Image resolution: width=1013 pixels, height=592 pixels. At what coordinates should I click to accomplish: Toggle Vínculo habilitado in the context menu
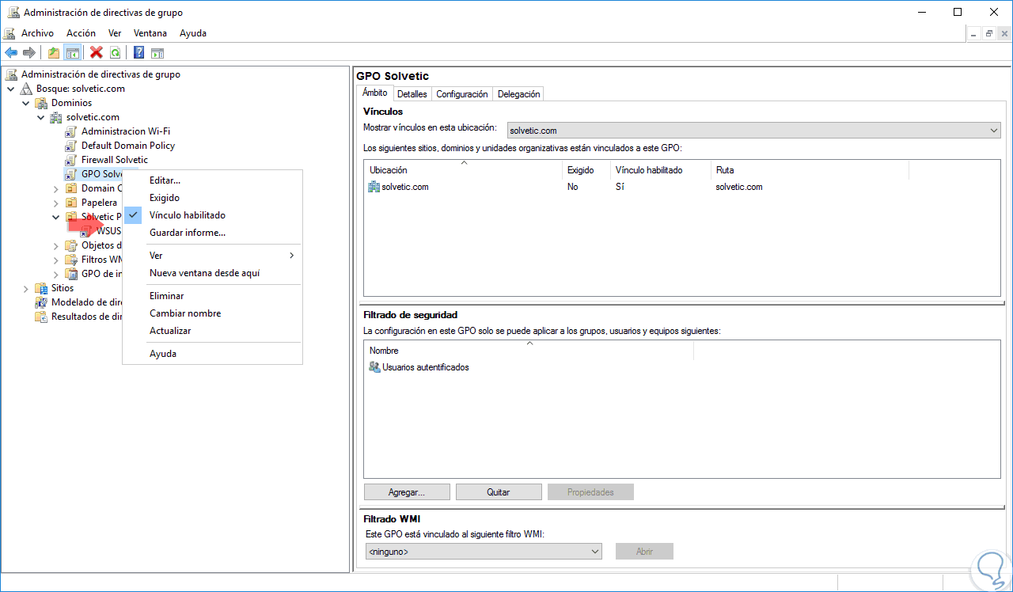click(212, 215)
